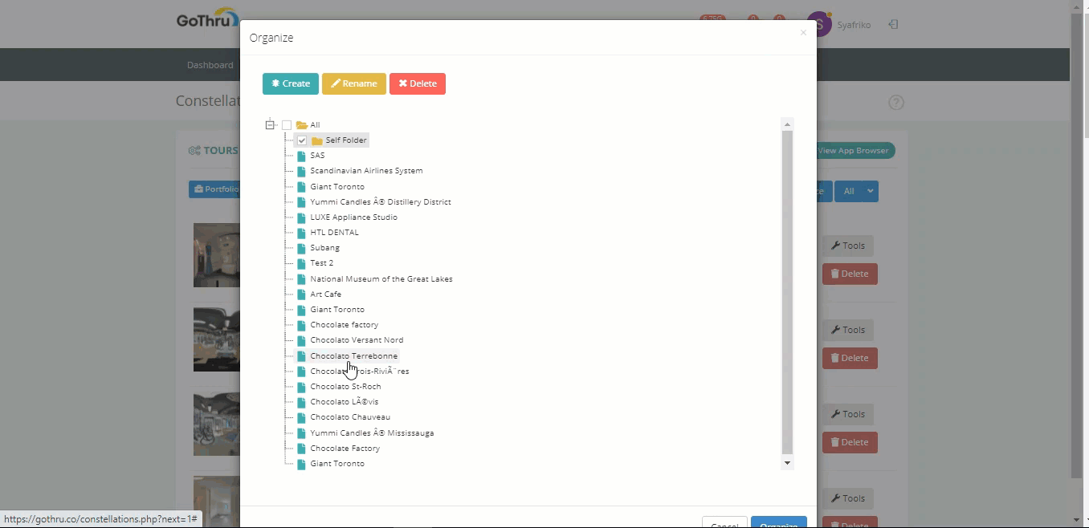Viewport: 1089px width, 528px height.
Task: Collapse the All tree root node
Action: (270, 124)
